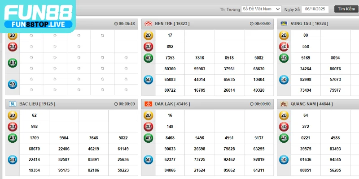Click Ben Tre 5D result 80360

170,69
